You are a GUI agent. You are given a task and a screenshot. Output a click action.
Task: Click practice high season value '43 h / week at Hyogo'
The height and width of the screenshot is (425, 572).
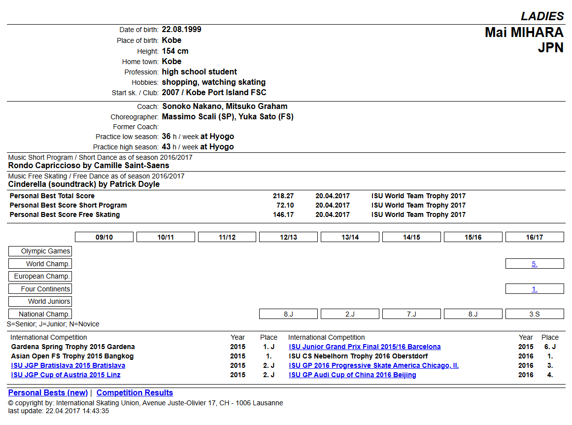(198, 147)
